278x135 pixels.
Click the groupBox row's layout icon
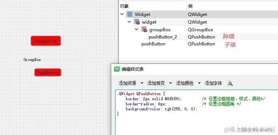point(144,29)
